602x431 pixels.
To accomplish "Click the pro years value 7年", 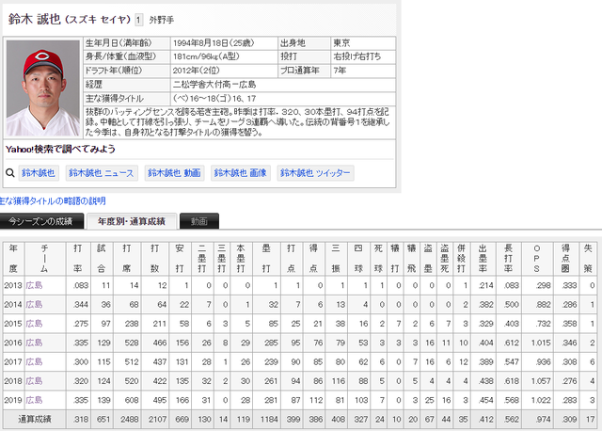I will coord(340,71).
